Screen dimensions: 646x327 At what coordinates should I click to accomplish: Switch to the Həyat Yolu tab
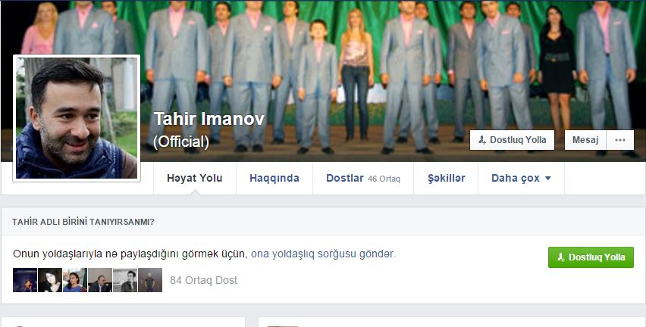(x=195, y=179)
